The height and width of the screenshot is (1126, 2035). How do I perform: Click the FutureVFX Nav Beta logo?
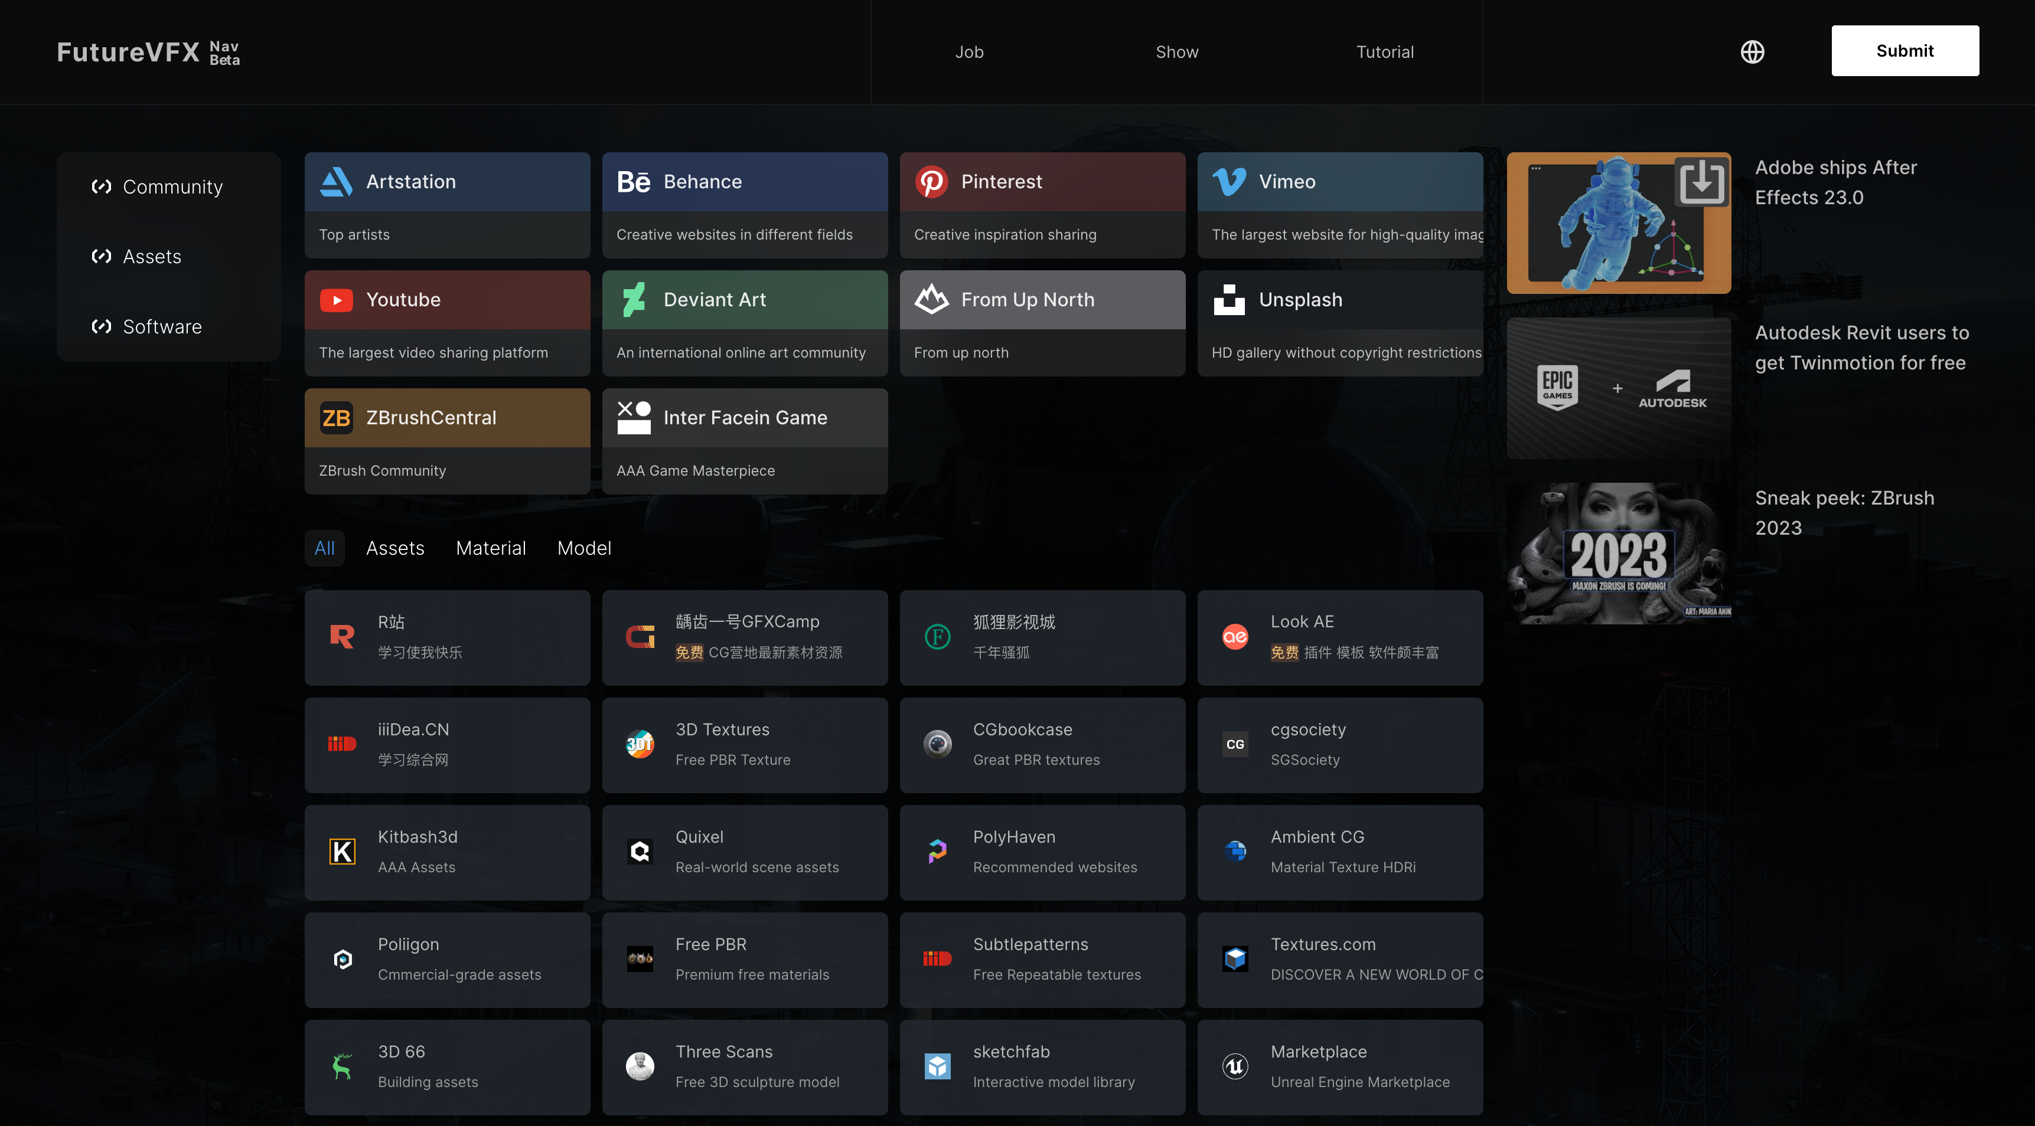[148, 52]
